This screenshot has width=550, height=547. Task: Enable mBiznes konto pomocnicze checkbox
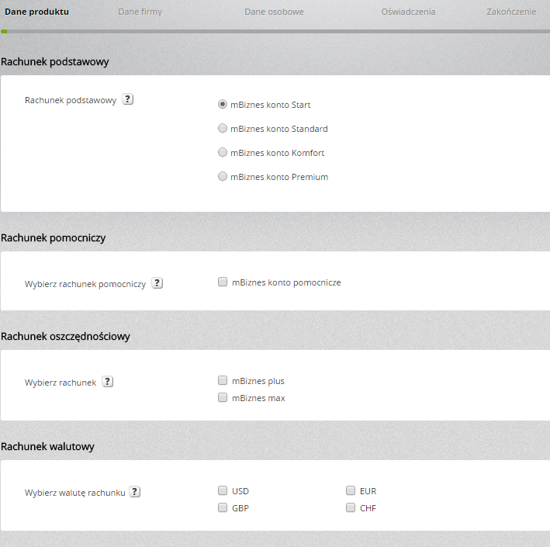click(x=223, y=282)
